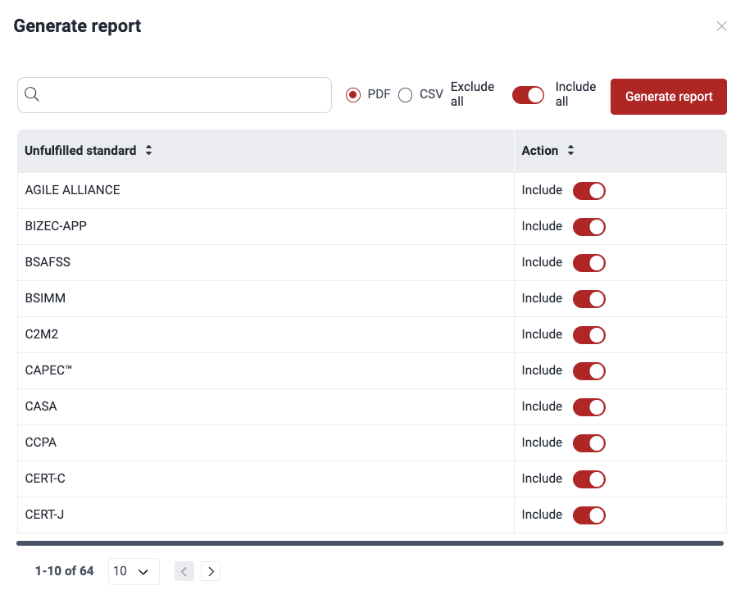
Task: Disable Include toggle for AGILE ALLIANCE
Action: 588,190
